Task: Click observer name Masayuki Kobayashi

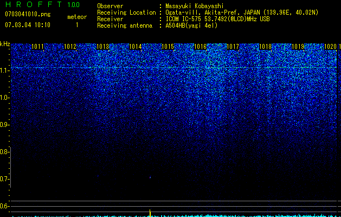Action: point(195,6)
